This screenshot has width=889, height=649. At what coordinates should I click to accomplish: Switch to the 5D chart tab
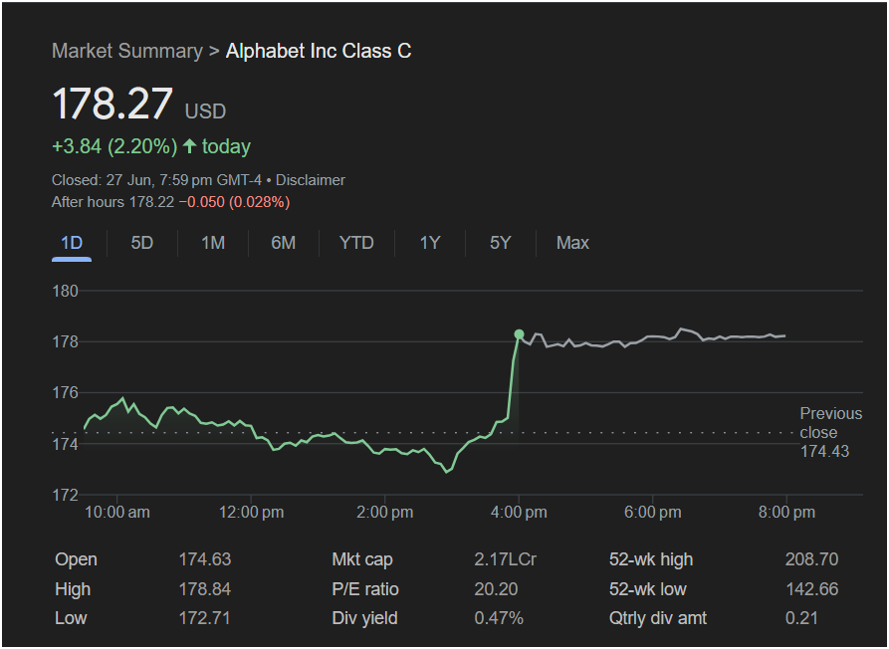(x=141, y=243)
